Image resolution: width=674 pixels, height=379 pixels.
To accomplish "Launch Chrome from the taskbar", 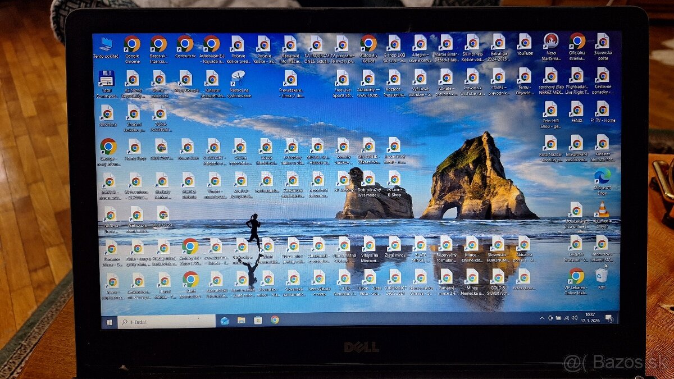I will tap(274, 320).
